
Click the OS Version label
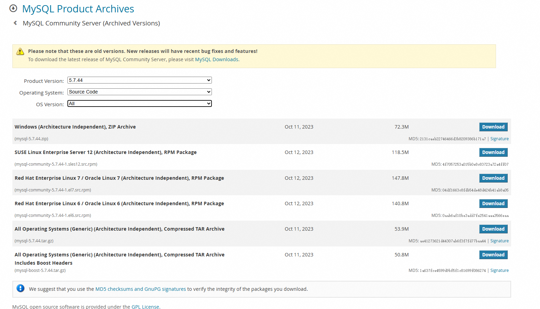tap(50, 104)
